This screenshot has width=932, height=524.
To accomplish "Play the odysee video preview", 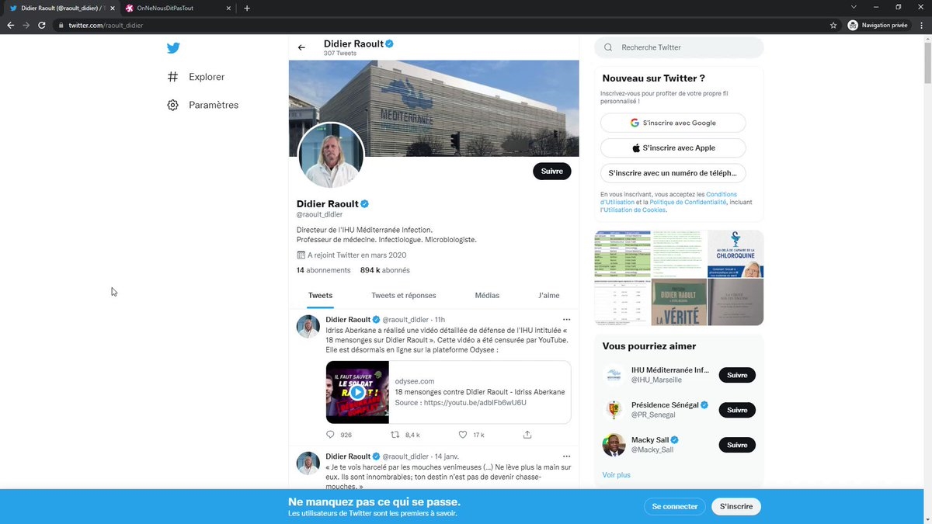I will (x=357, y=392).
